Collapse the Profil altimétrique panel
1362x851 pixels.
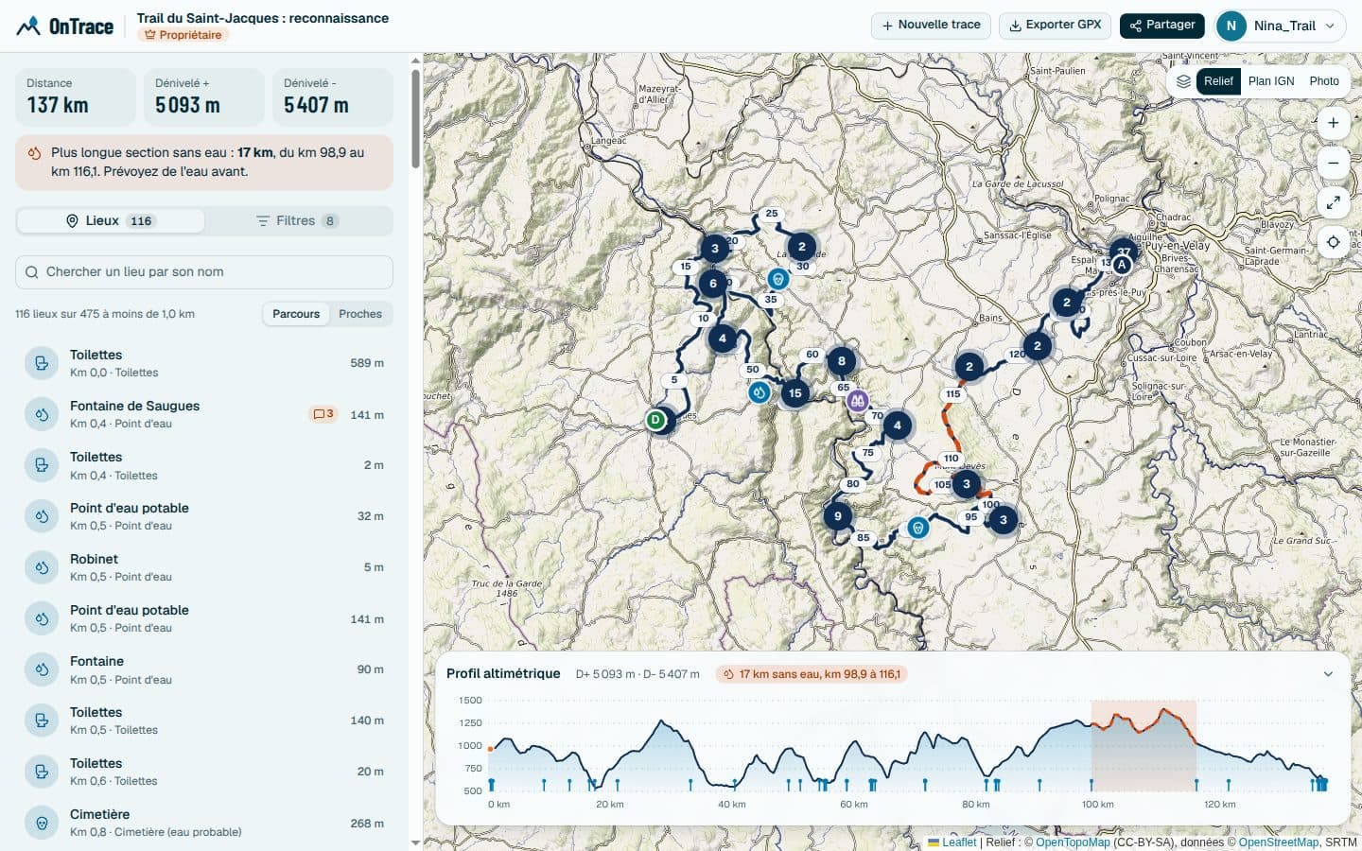click(x=1328, y=674)
